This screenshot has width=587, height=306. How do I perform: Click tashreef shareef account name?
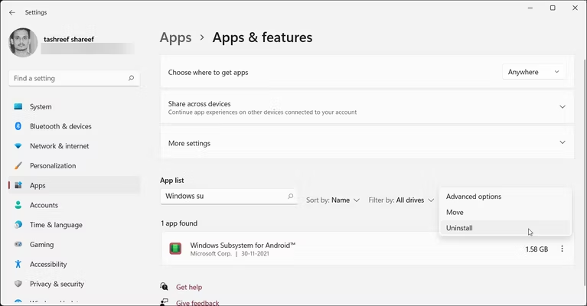(69, 39)
